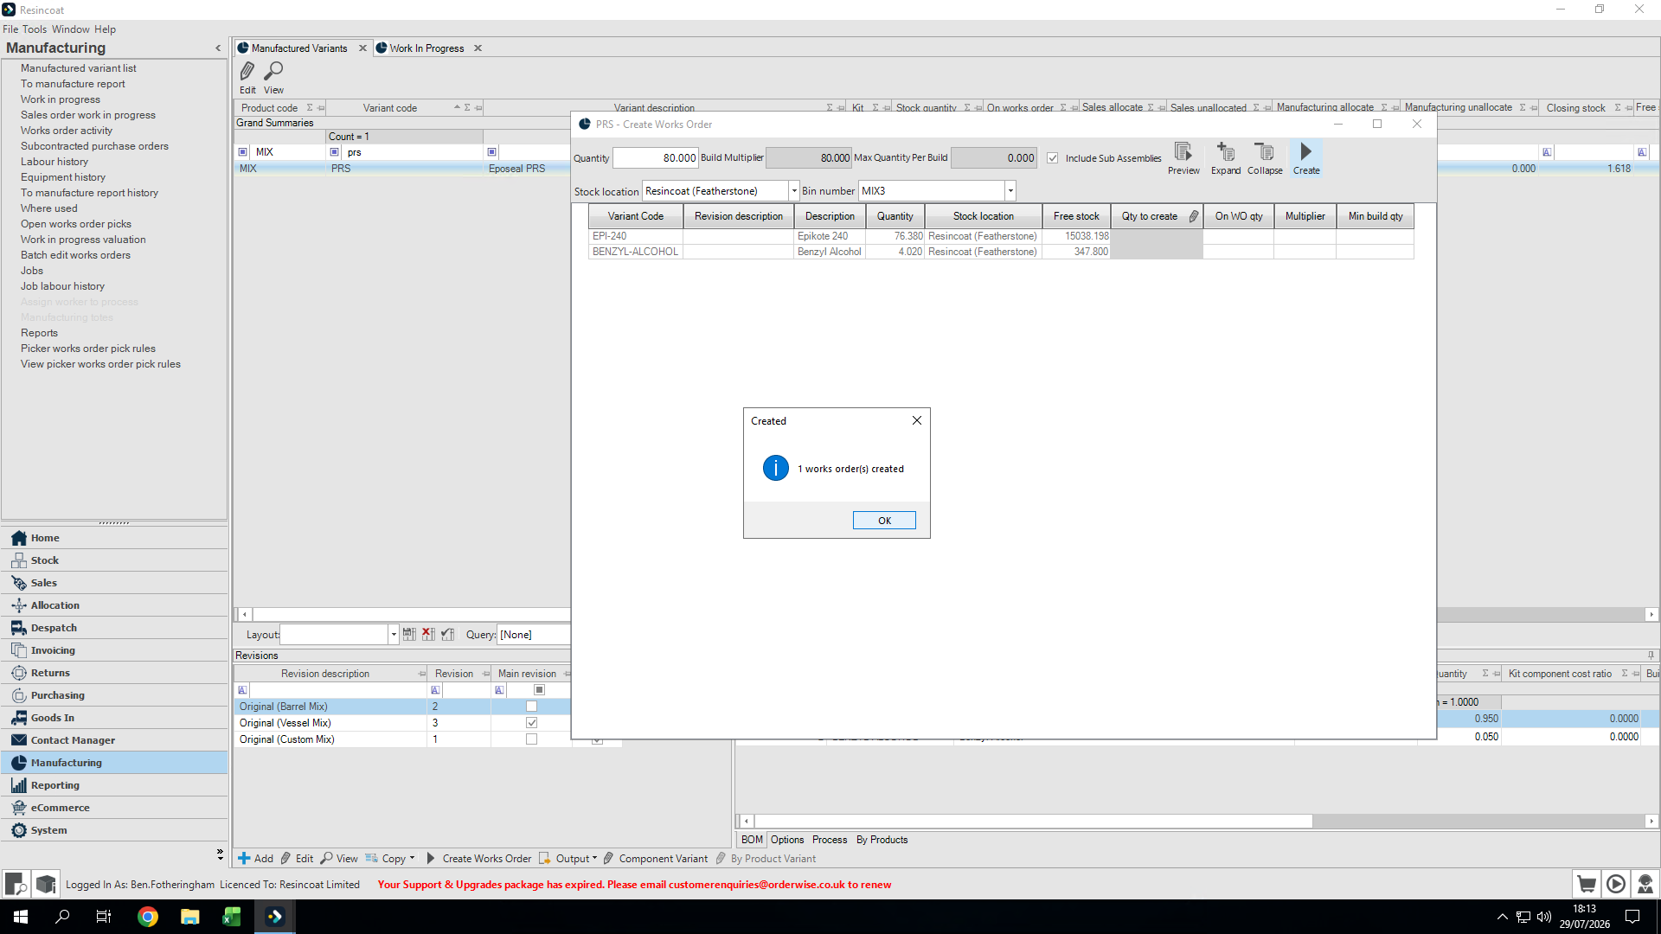Go to the Invoicing module

click(x=115, y=650)
